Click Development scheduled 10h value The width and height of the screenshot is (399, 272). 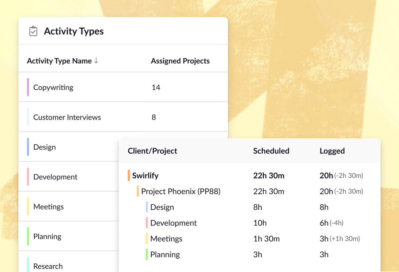pos(260,223)
